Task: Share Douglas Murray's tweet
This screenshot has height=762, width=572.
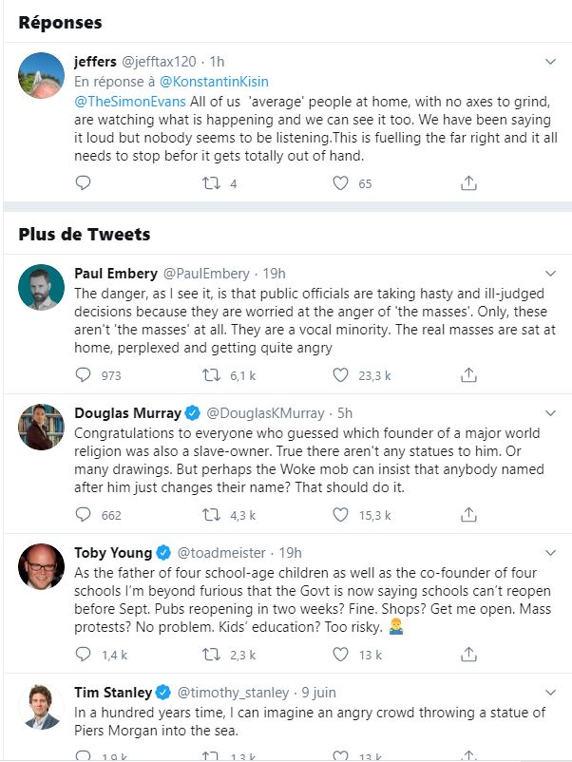Action: (468, 515)
